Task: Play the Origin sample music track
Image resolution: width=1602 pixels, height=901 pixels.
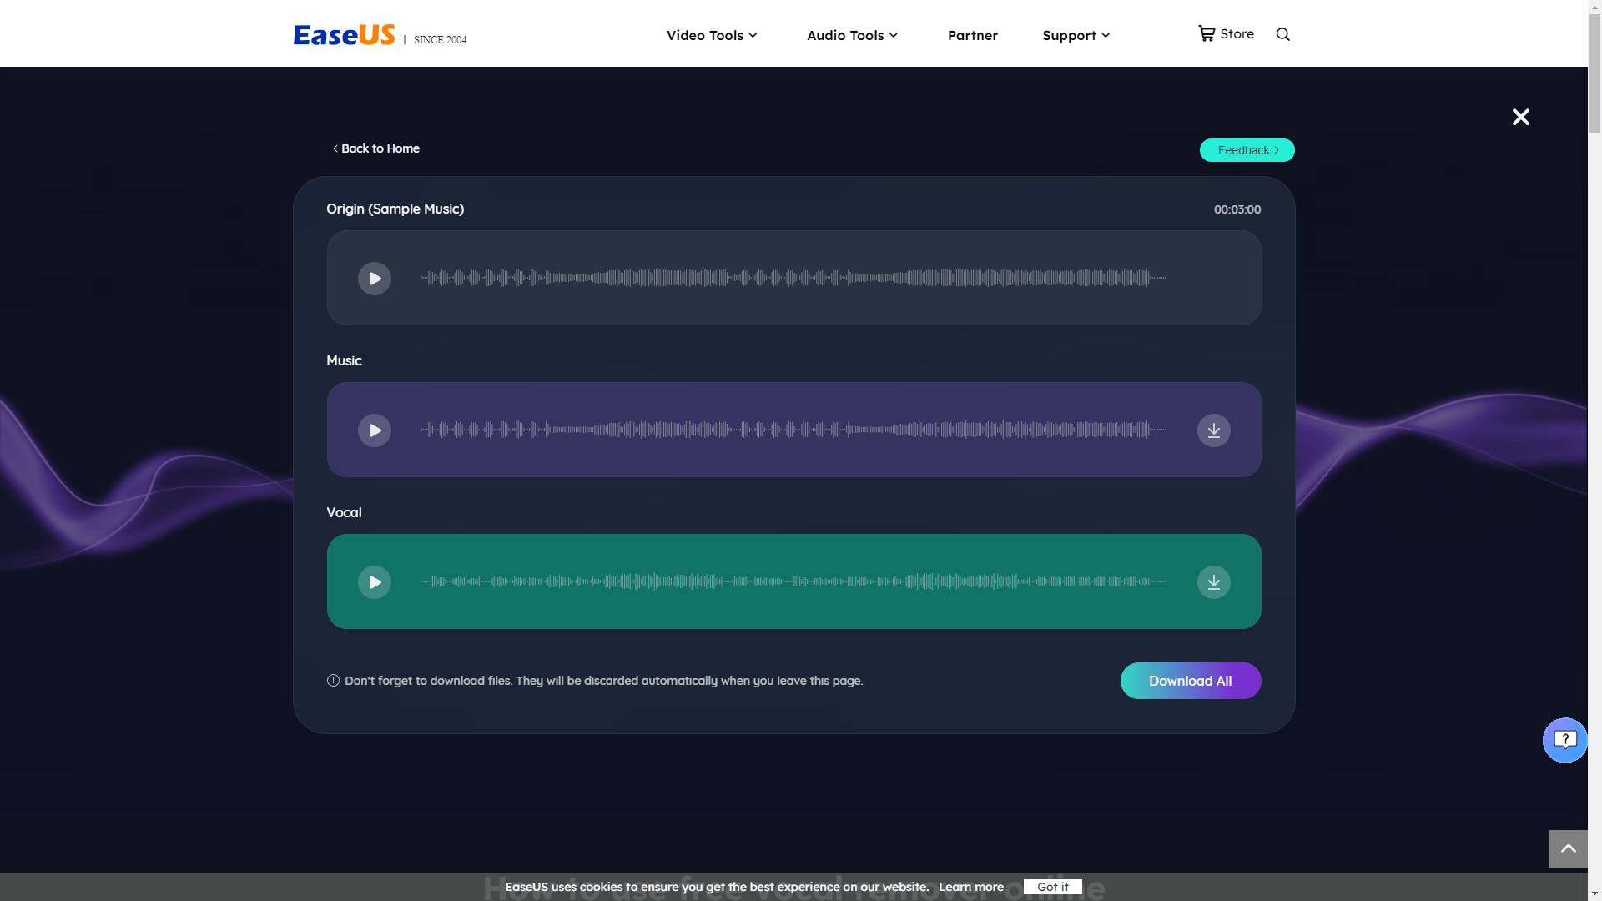Action: (x=374, y=278)
